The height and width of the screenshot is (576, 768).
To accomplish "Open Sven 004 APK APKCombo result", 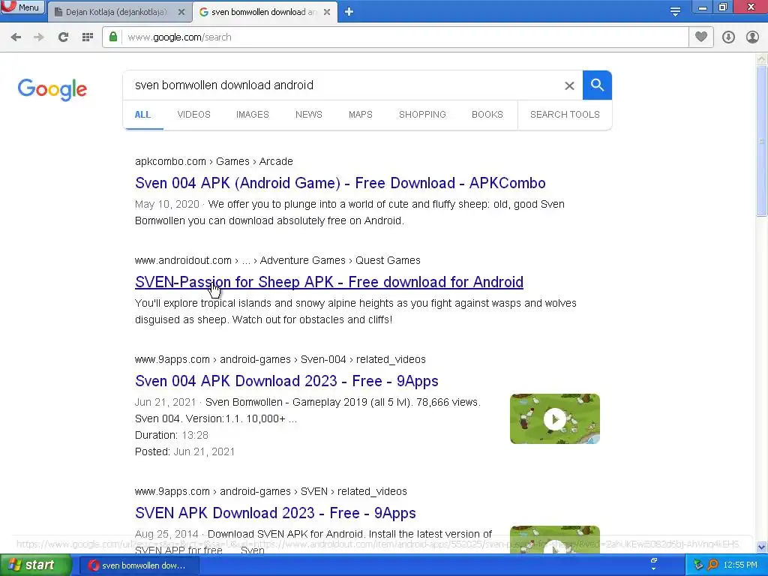I will 340,183.
